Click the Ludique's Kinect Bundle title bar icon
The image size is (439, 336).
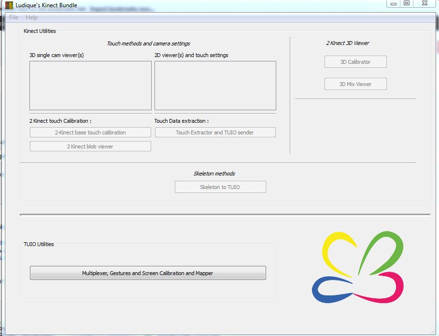(x=9, y=5)
